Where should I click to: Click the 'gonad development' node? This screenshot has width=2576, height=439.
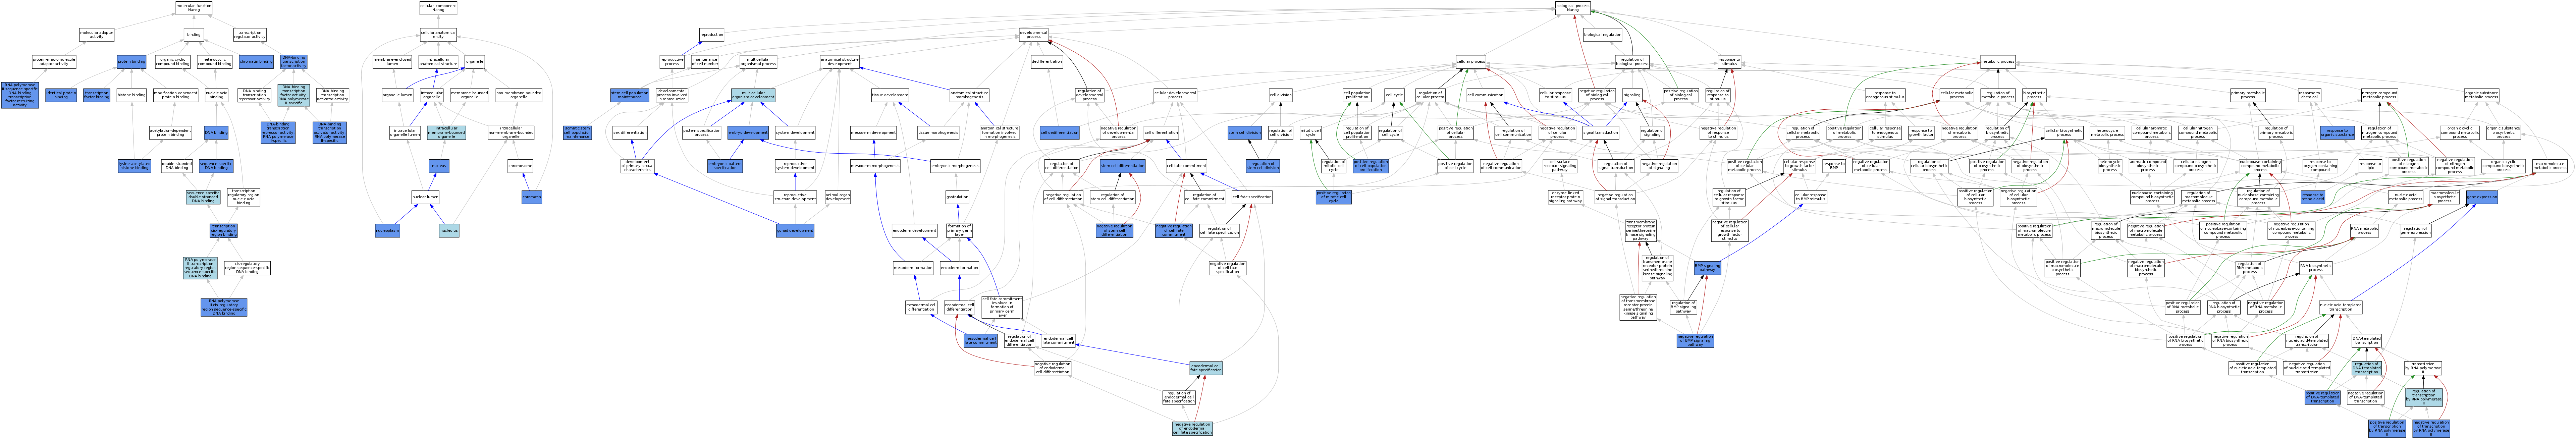coord(795,231)
